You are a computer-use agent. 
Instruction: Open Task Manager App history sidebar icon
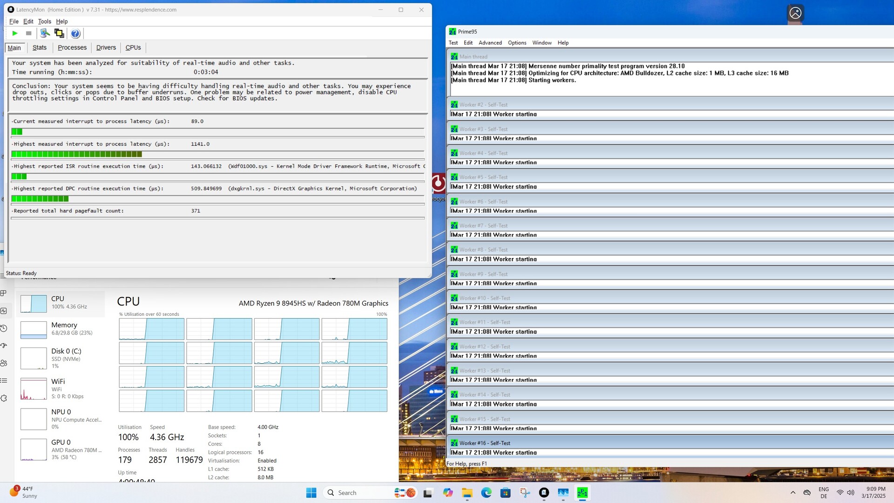coord(4,328)
